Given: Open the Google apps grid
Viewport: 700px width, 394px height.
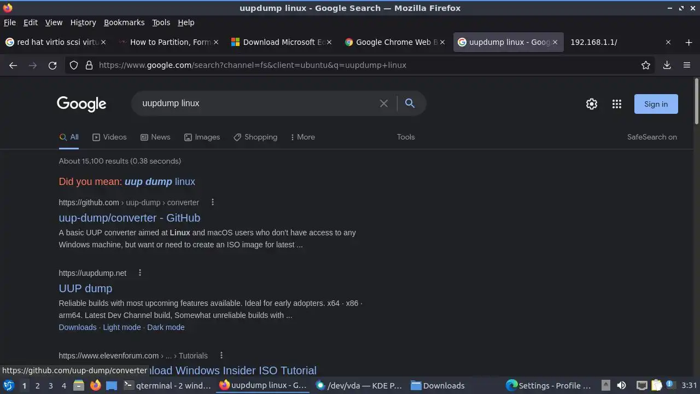Looking at the screenshot, I should tap(617, 104).
